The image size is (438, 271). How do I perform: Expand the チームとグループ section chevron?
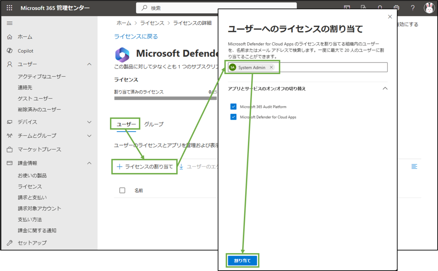[89, 135]
